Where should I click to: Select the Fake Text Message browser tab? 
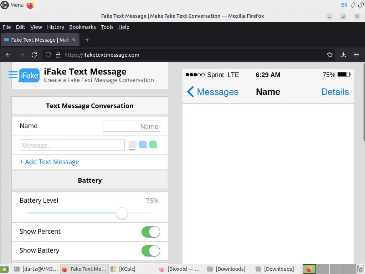pyautogui.click(x=40, y=40)
